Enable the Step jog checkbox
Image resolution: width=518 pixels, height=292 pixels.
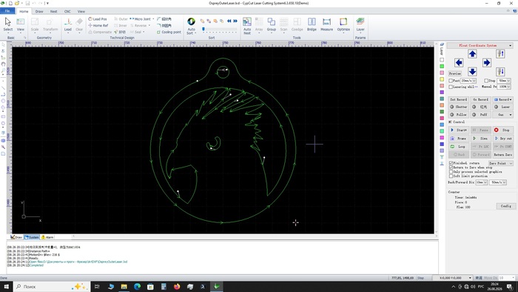486,81
